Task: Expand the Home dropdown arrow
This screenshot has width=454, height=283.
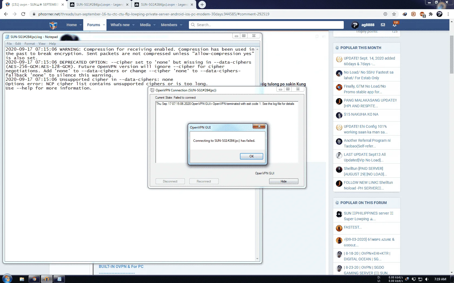Action: 81,25
